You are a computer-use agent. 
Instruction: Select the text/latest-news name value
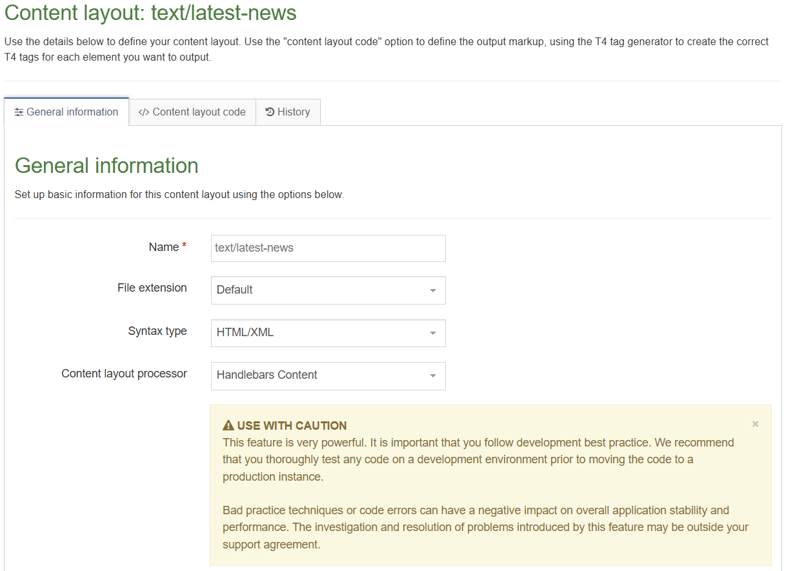coord(254,248)
